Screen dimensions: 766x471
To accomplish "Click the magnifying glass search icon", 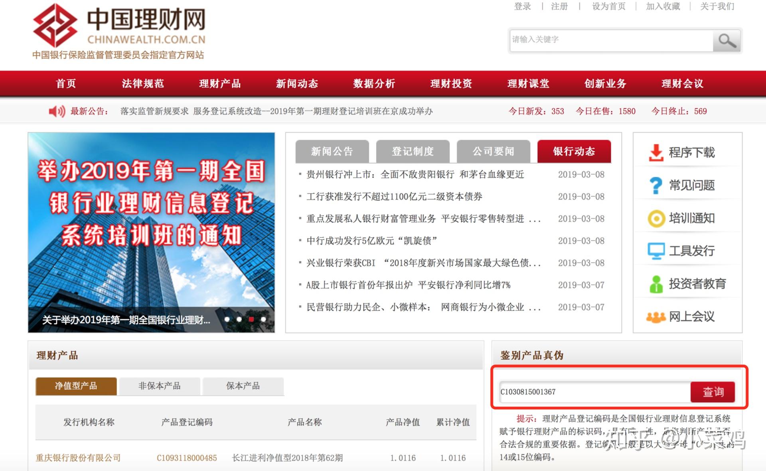I will coord(727,40).
